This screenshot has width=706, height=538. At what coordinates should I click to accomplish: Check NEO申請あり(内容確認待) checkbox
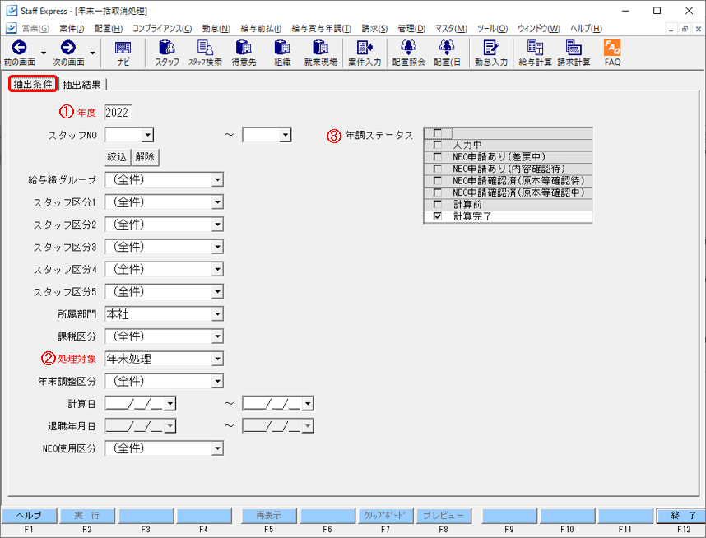pyautogui.click(x=437, y=169)
